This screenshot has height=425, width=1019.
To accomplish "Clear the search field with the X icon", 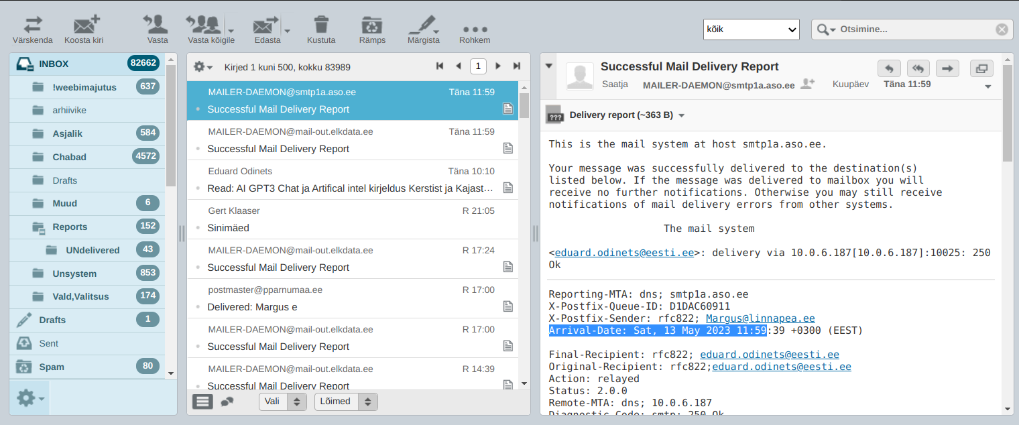I will point(1002,29).
